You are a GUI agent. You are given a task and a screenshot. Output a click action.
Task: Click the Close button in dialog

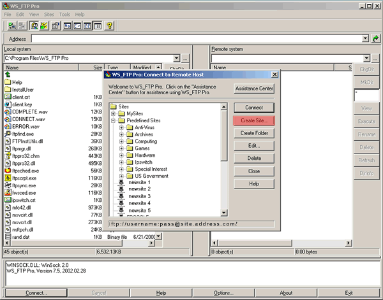254,171
